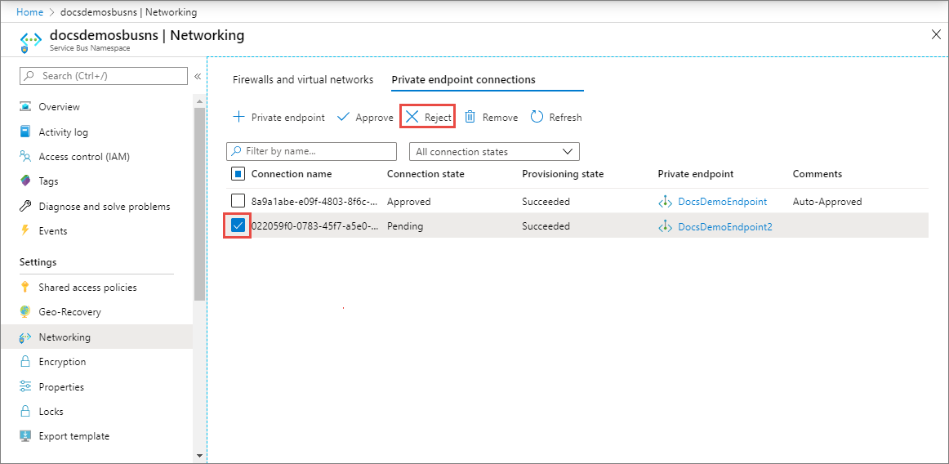Click the Approve button label
The image size is (949, 464).
374,118
